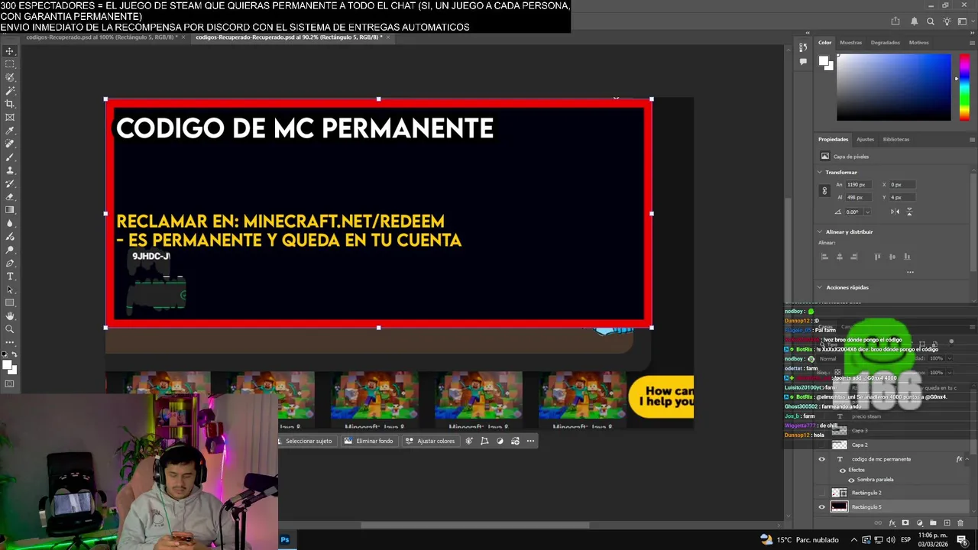Screen dimensions: 978x550
Task: Select the Rectángulo 2 layer thumbnail
Action: (x=839, y=493)
